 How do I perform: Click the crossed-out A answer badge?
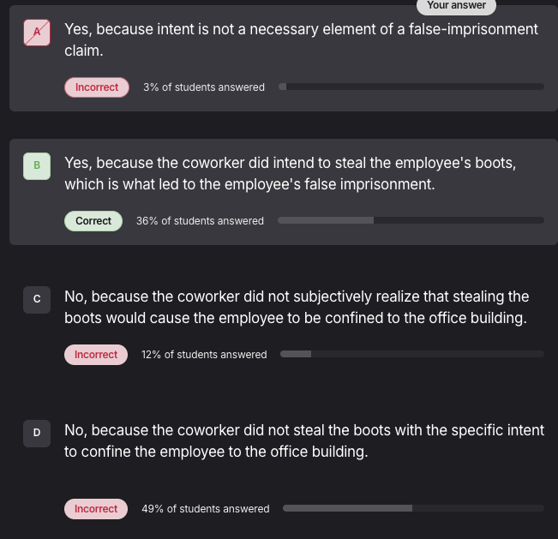point(37,33)
